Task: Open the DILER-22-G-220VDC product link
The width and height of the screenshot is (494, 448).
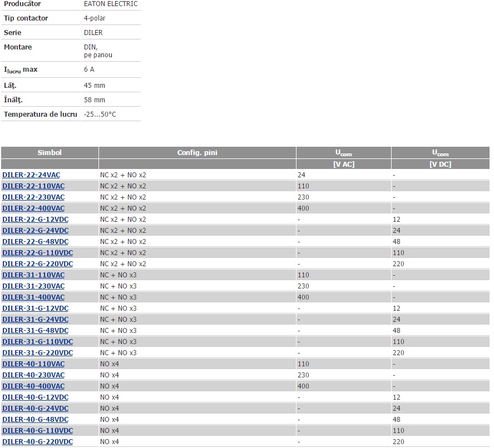Action: (x=37, y=264)
